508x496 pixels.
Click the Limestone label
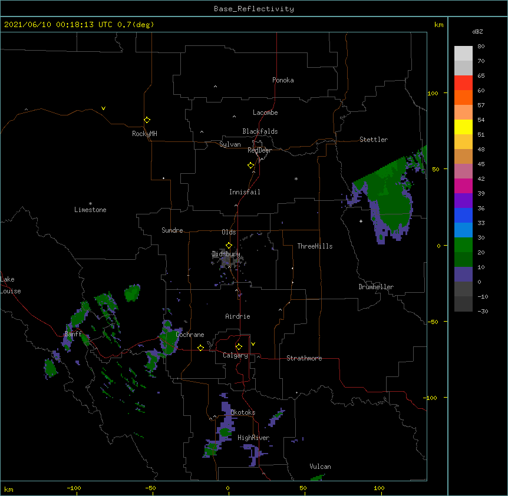pyautogui.click(x=90, y=210)
